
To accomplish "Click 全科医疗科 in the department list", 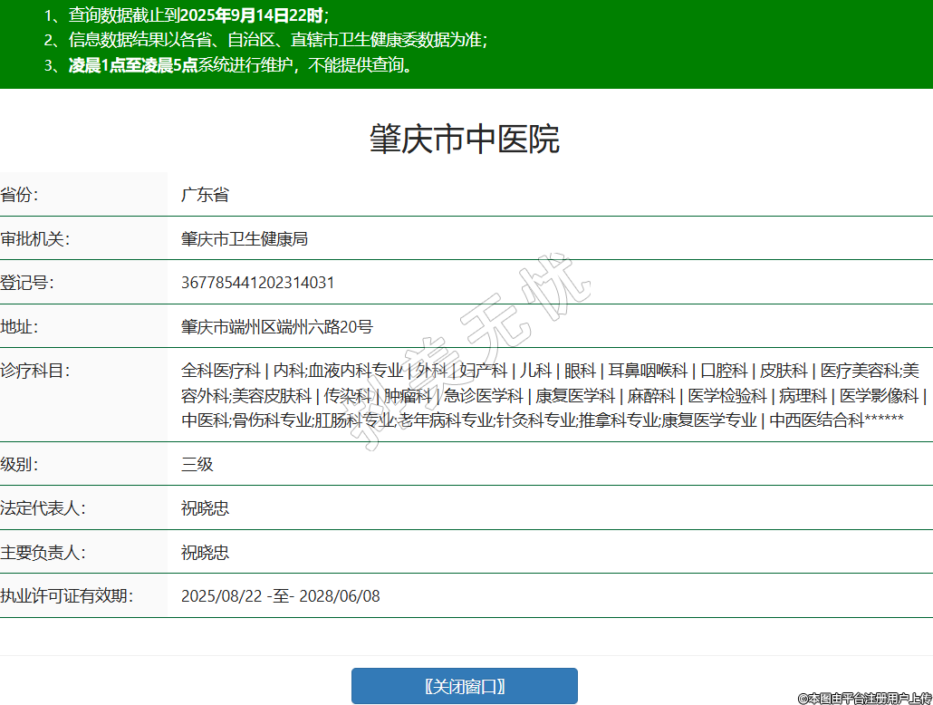I will (x=220, y=371).
